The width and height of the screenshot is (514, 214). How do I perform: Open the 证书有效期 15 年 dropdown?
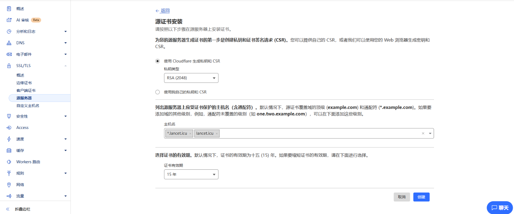click(191, 174)
